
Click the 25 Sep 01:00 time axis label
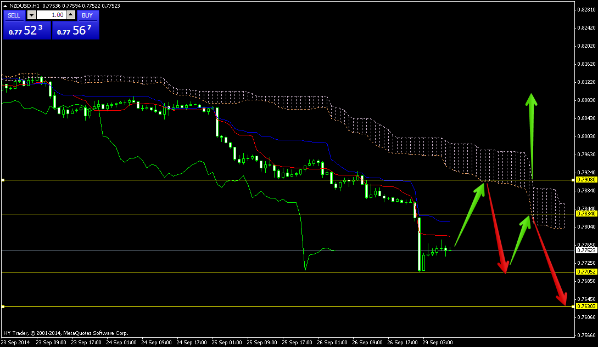[x=227, y=343]
